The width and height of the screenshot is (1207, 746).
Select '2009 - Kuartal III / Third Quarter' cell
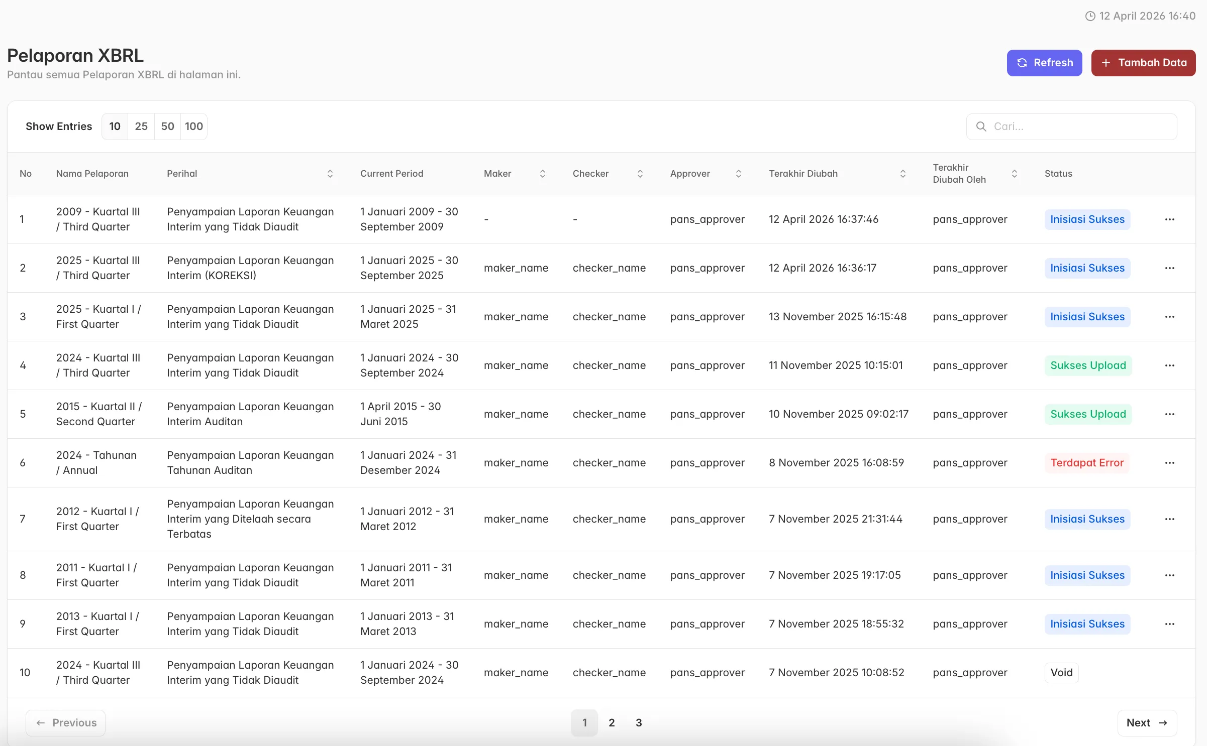coord(98,219)
